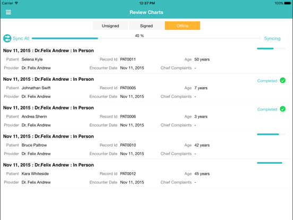
Task: Open the Kara Whiteside encounter heading
Action: pos(48,165)
